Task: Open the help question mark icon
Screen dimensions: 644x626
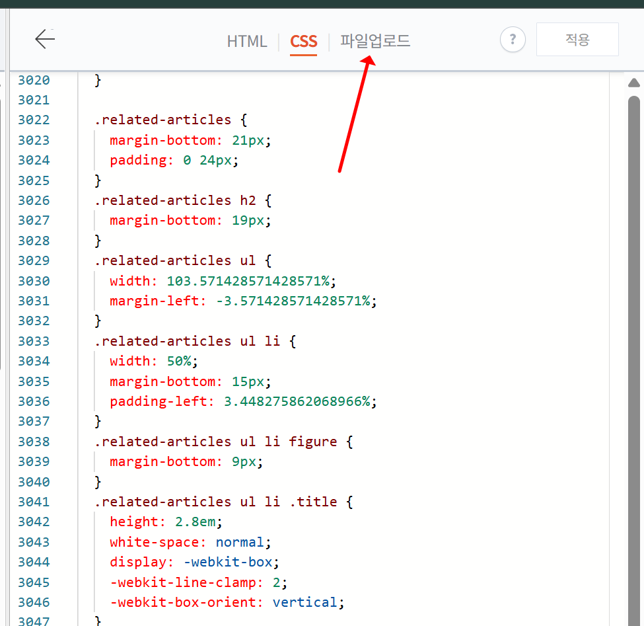Action: tap(513, 40)
